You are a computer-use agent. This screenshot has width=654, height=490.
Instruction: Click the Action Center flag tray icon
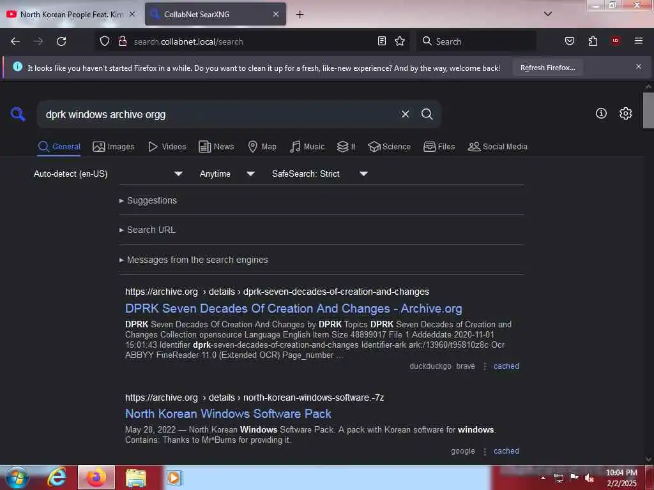pyautogui.click(x=574, y=478)
